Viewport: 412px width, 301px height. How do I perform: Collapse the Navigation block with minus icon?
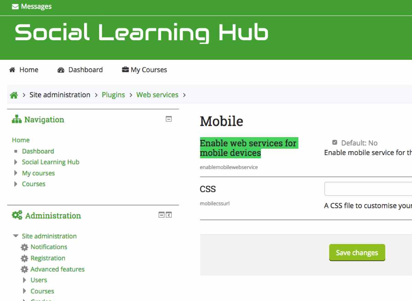(x=169, y=119)
